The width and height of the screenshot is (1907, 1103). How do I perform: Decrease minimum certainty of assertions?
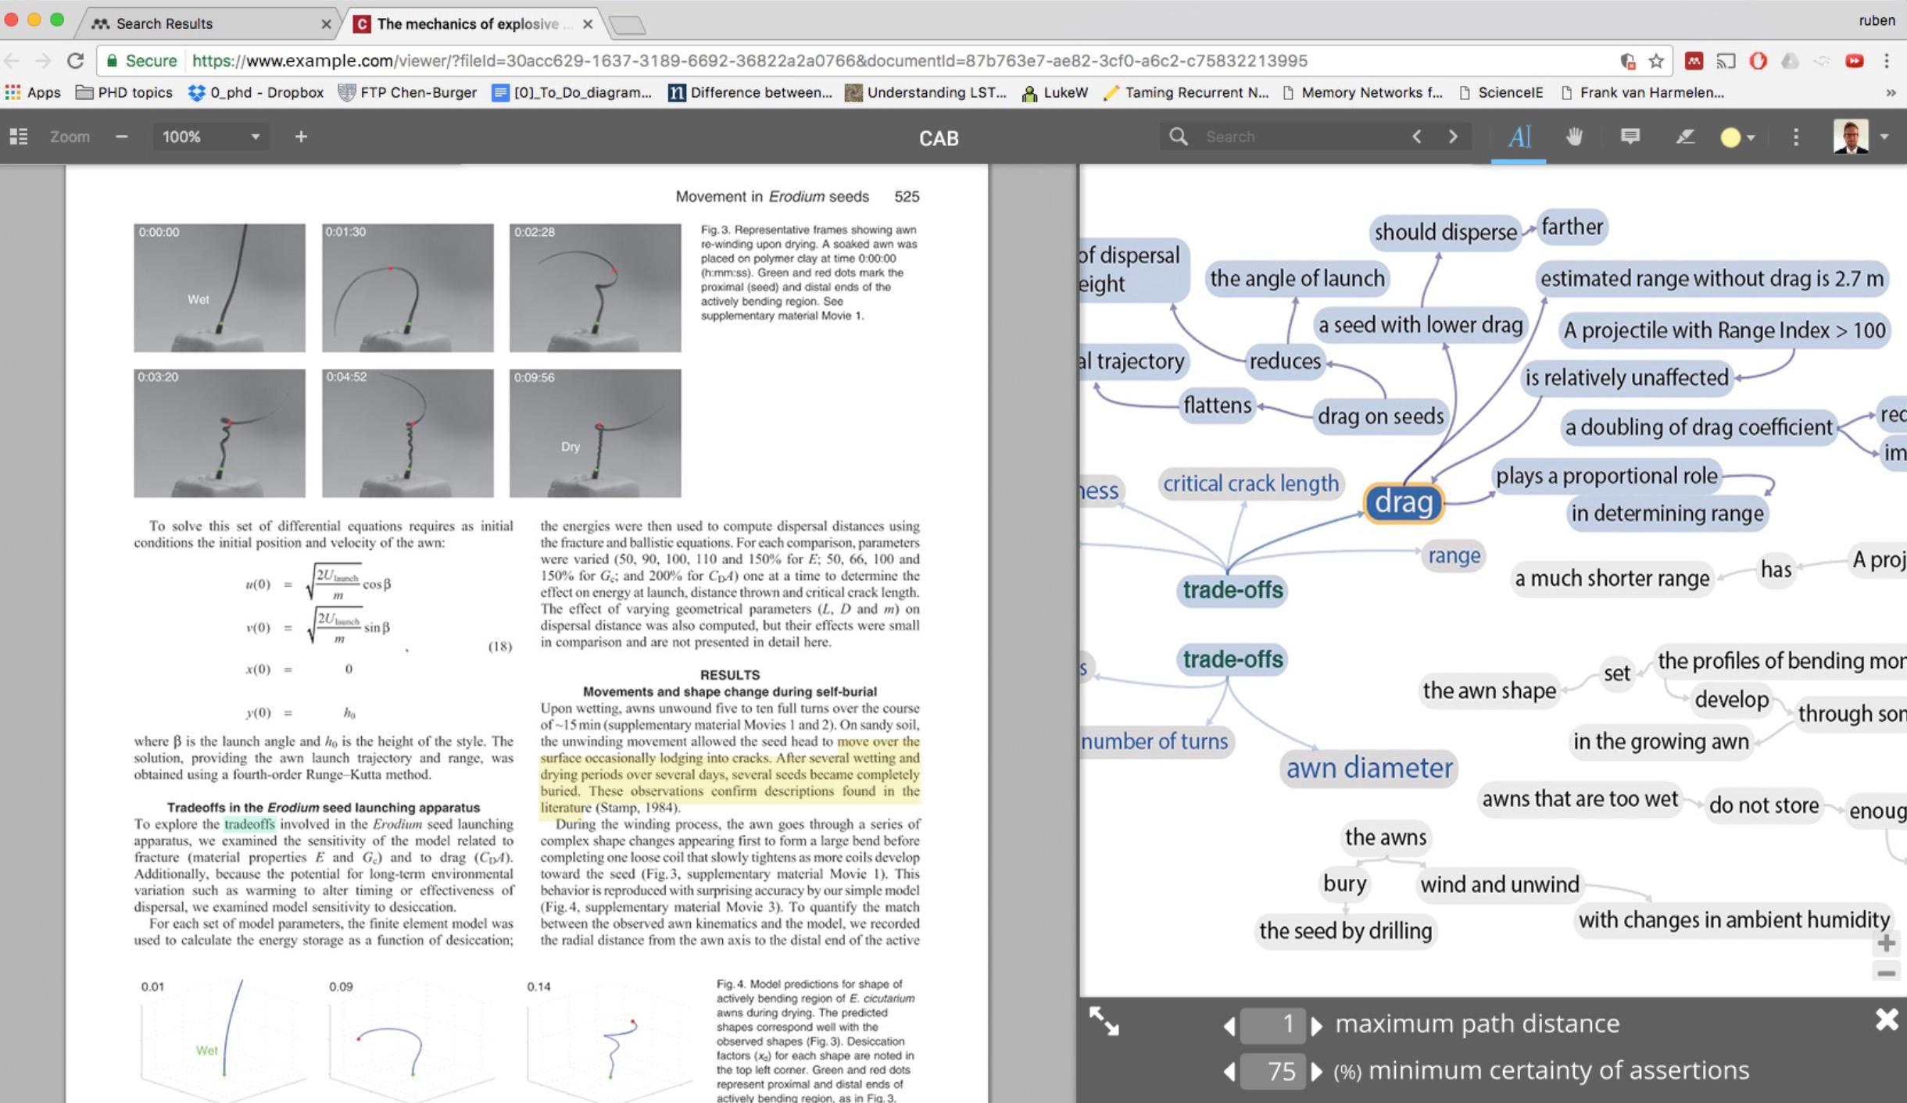tap(1229, 1071)
